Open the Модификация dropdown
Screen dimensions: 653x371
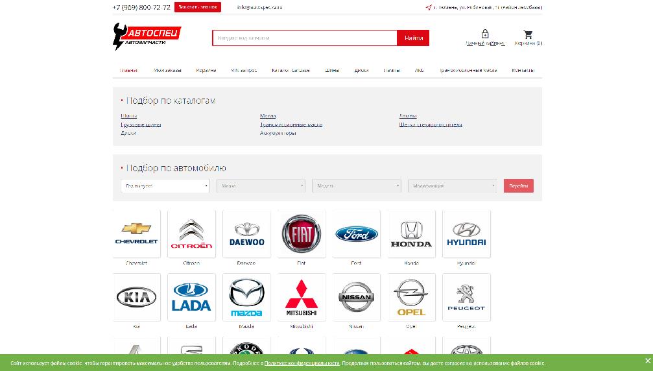pos(452,185)
